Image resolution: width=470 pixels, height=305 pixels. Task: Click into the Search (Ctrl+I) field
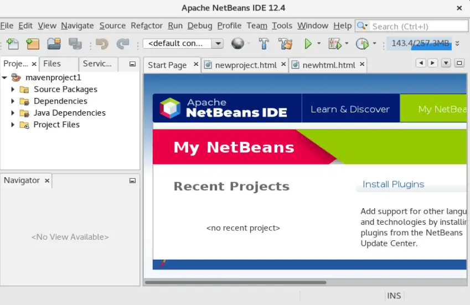(419, 27)
